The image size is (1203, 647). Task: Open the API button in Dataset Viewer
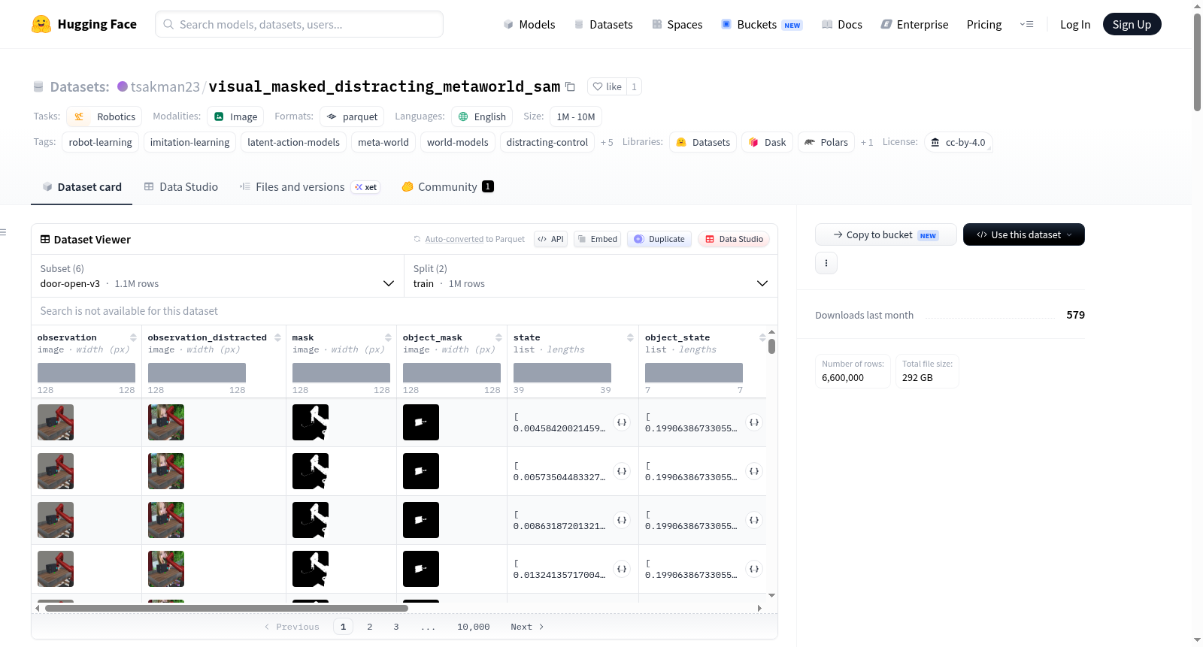pos(550,239)
